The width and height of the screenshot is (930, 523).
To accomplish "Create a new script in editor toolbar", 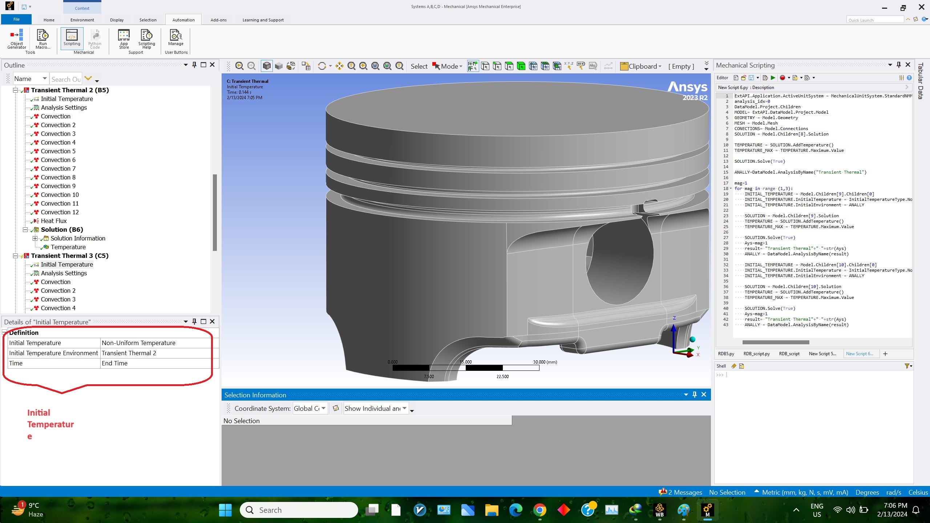I will click(x=736, y=77).
